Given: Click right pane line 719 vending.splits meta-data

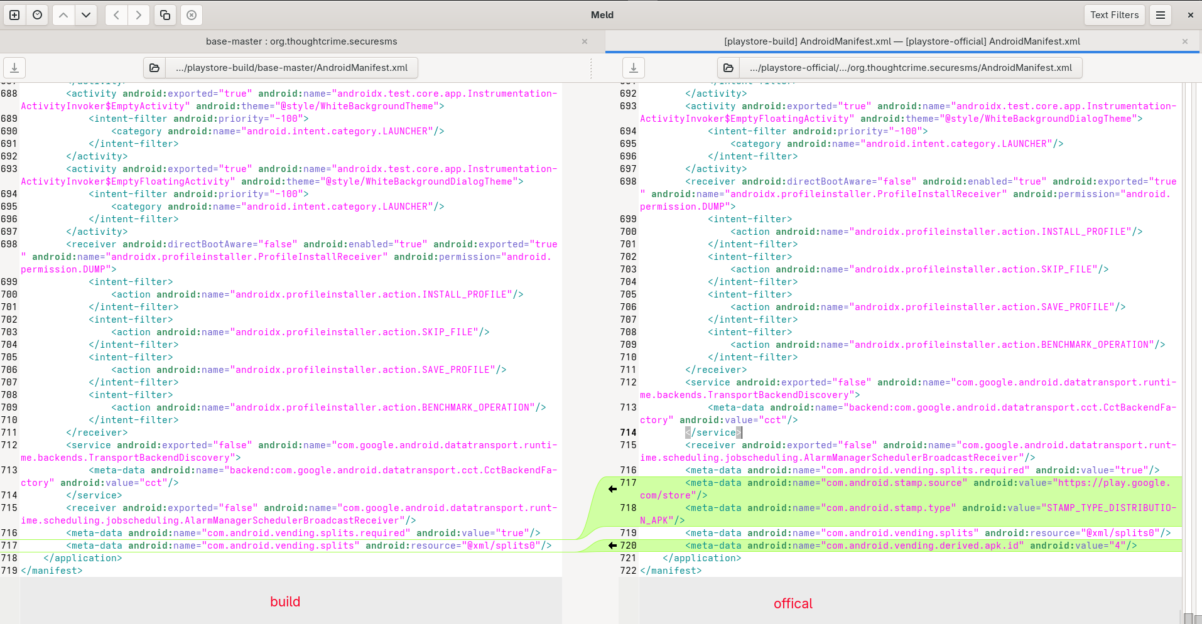Looking at the screenshot, I should click(x=928, y=533).
